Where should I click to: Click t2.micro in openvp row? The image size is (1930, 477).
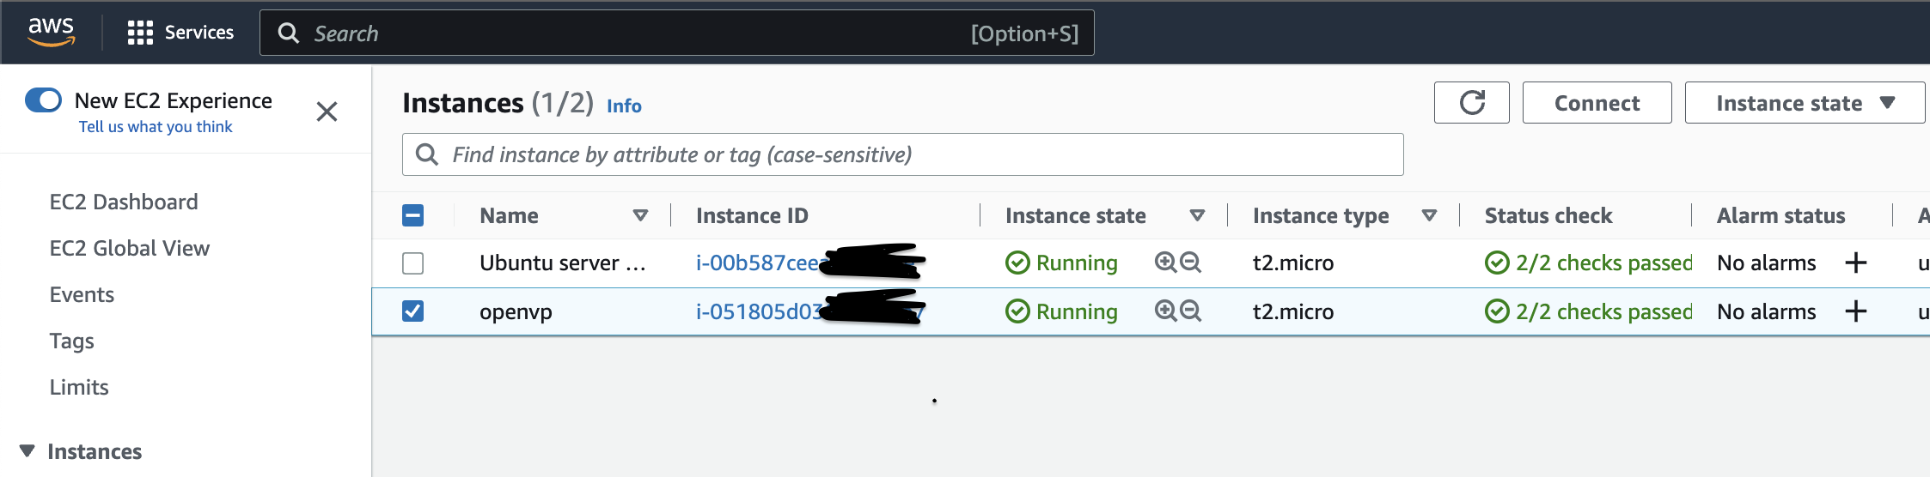1293,311
